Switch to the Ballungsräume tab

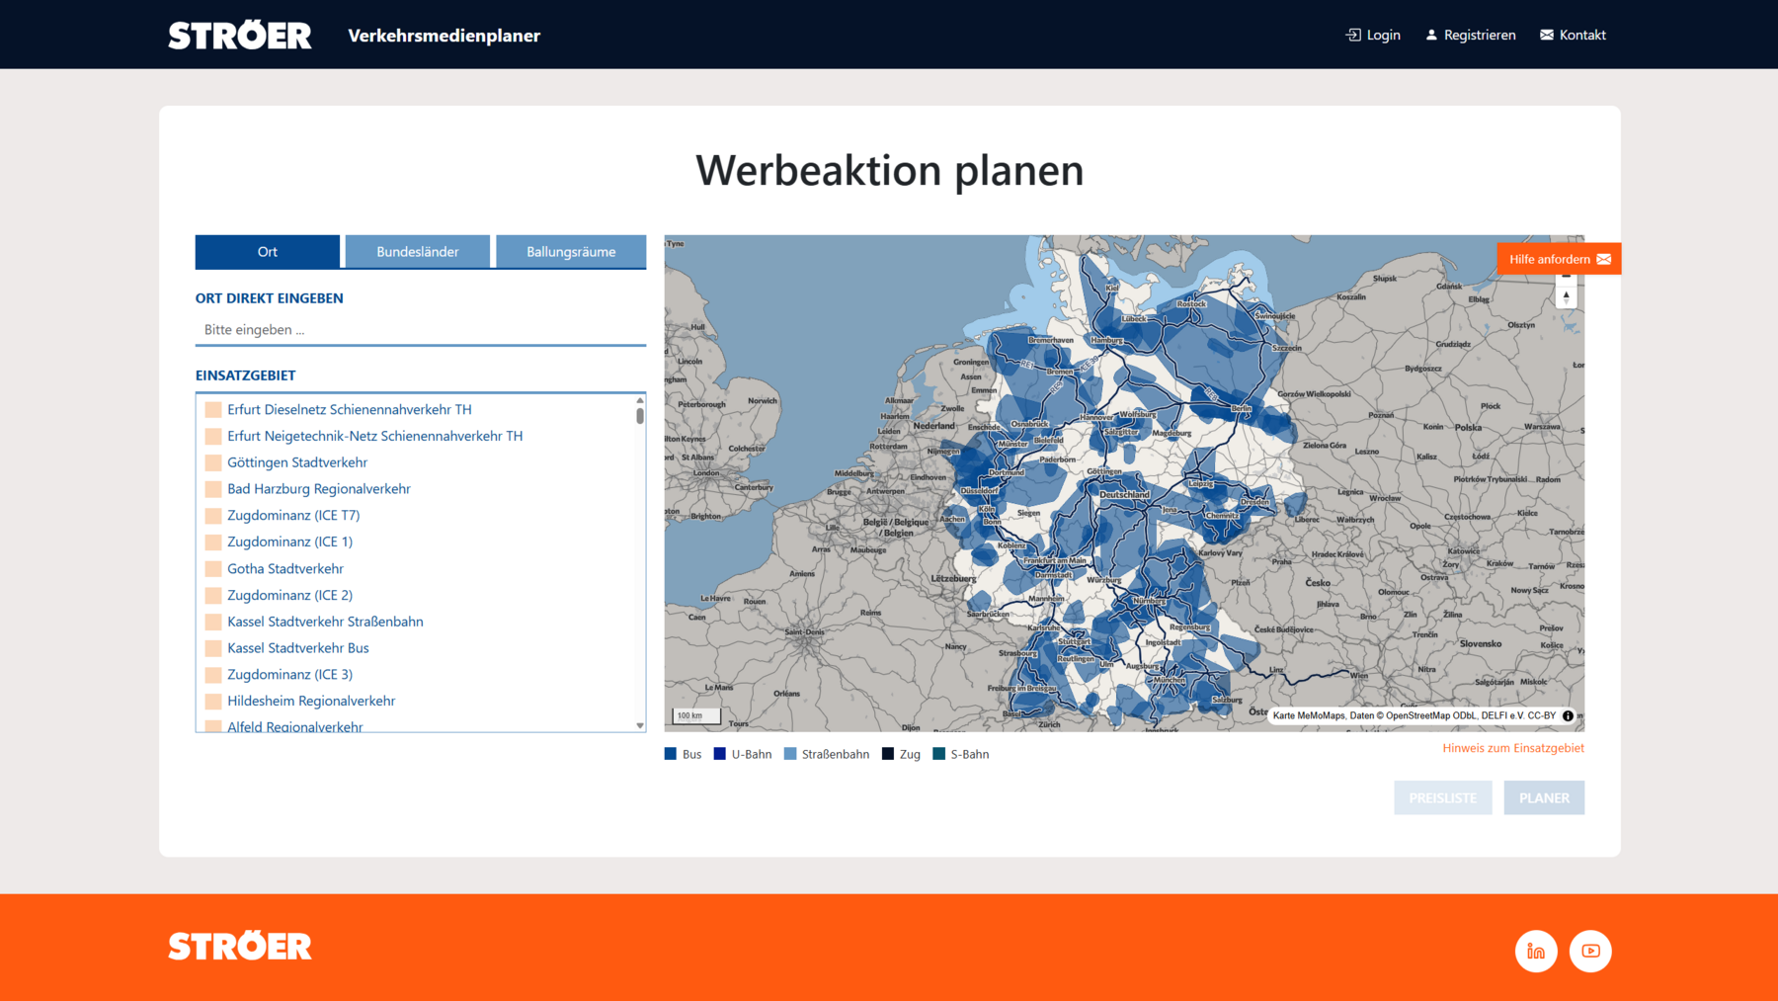(x=571, y=252)
